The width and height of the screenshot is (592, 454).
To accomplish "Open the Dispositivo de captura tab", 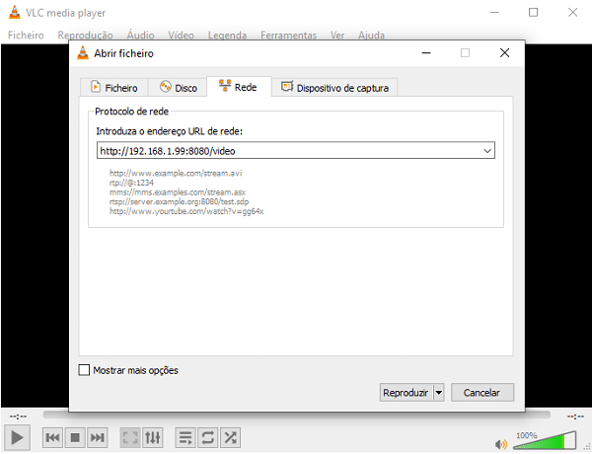I will (334, 88).
